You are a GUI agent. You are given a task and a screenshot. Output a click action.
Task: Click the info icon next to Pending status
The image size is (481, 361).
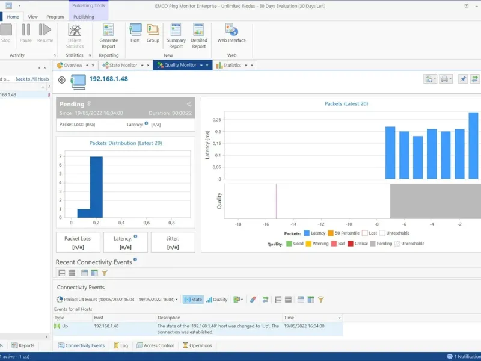pos(89,103)
